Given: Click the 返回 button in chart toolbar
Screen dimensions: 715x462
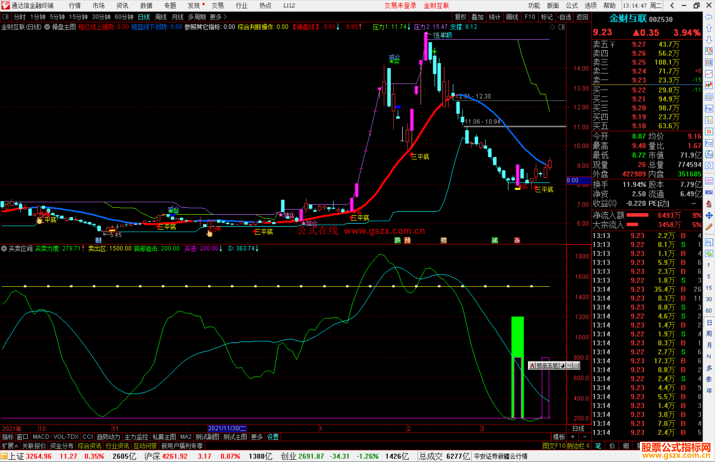Looking at the screenshot, I should click(582, 17).
